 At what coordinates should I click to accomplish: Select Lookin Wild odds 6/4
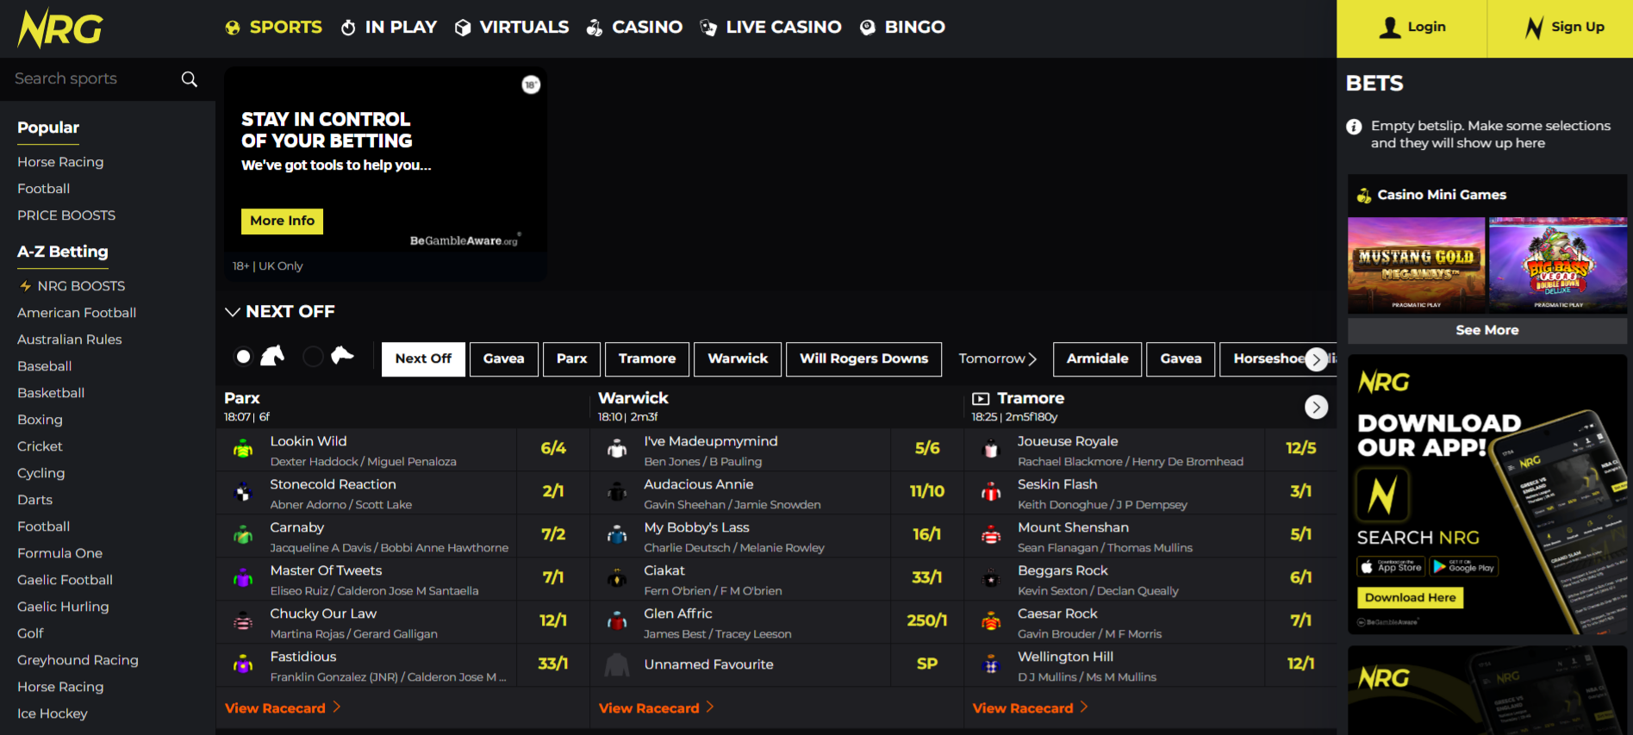coord(553,449)
